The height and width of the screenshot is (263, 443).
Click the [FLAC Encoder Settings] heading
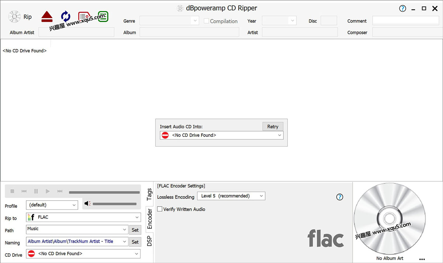(181, 186)
